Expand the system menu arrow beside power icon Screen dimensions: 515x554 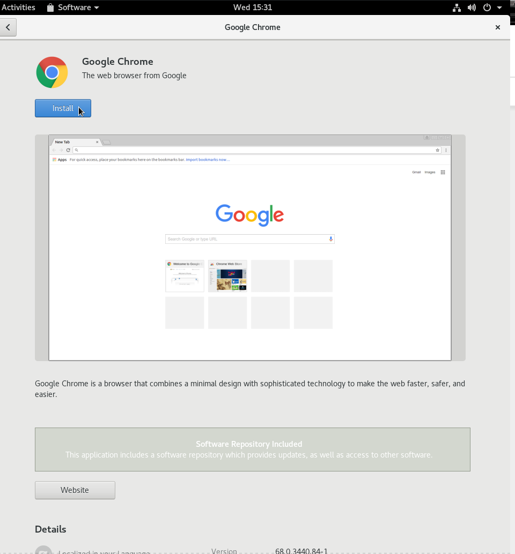coord(499,8)
